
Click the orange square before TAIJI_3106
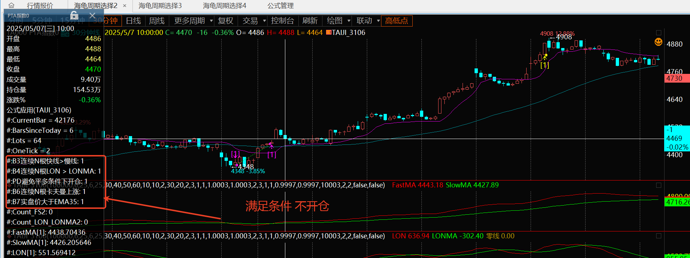tap(329, 32)
